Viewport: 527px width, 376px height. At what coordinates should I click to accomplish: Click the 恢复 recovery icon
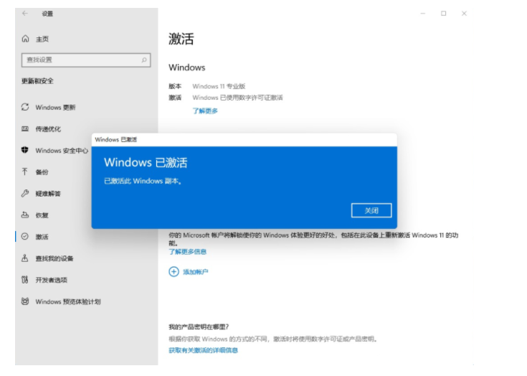(x=25, y=215)
